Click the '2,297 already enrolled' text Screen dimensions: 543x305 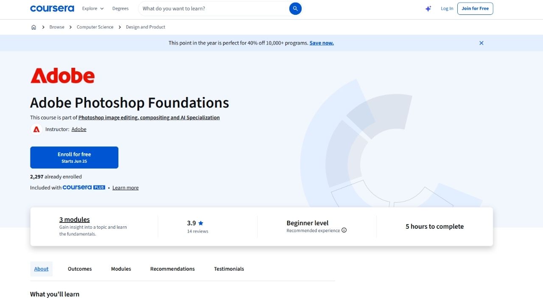(x=56, y=177)
